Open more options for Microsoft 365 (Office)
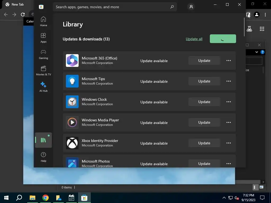The height and width of the screenshot is (203, 271). pos(229,61)
